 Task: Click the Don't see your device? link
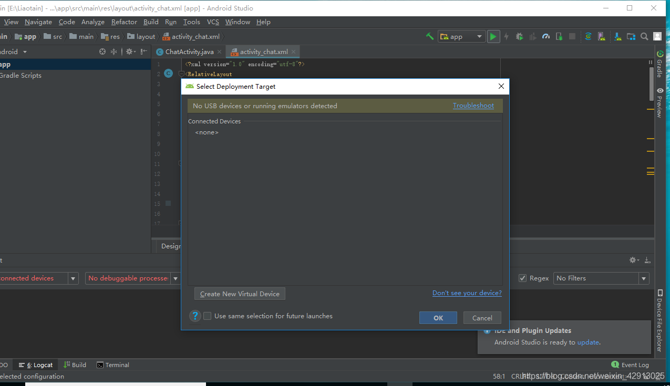click(467, 293)
